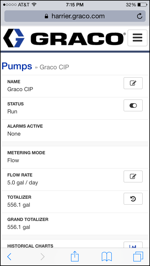Tap the harrier.graco.com address bar
The width and height of the screenshot is (150, 266).
[x=75, y=16]
